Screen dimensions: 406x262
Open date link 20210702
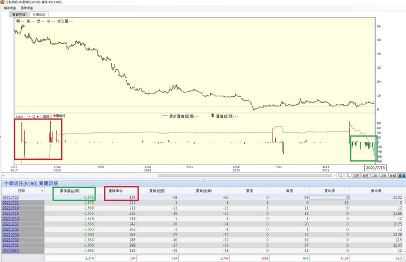click(11, 240)
